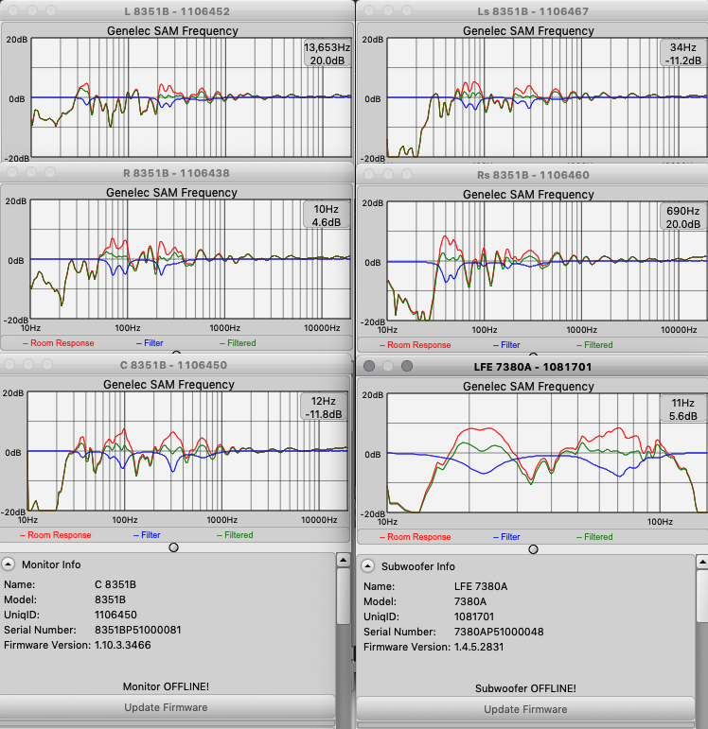The height and width of the screenshot is (729, 708).
Task: Click serial number 8351BP51000081
Action: point(138,630)
